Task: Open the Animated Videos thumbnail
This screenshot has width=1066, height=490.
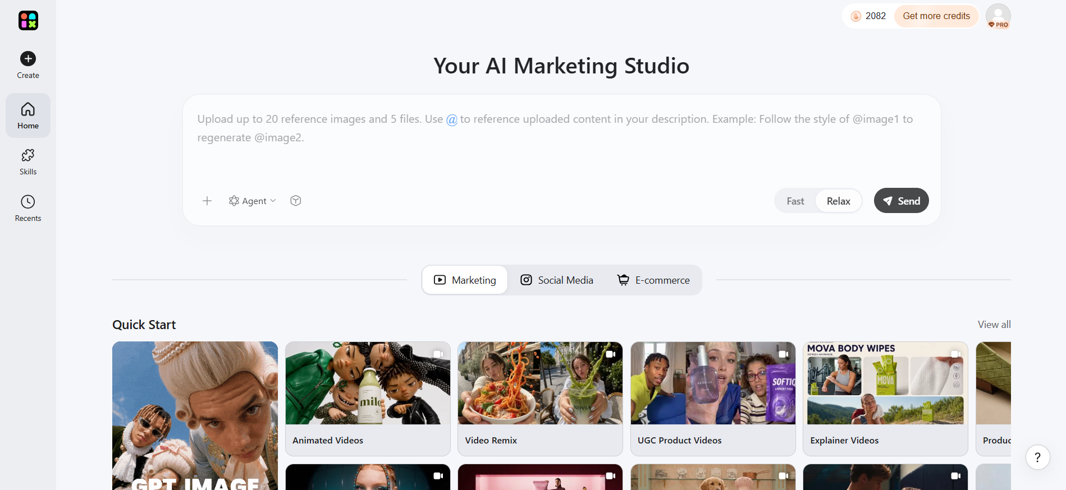Action: pos(368,383)
